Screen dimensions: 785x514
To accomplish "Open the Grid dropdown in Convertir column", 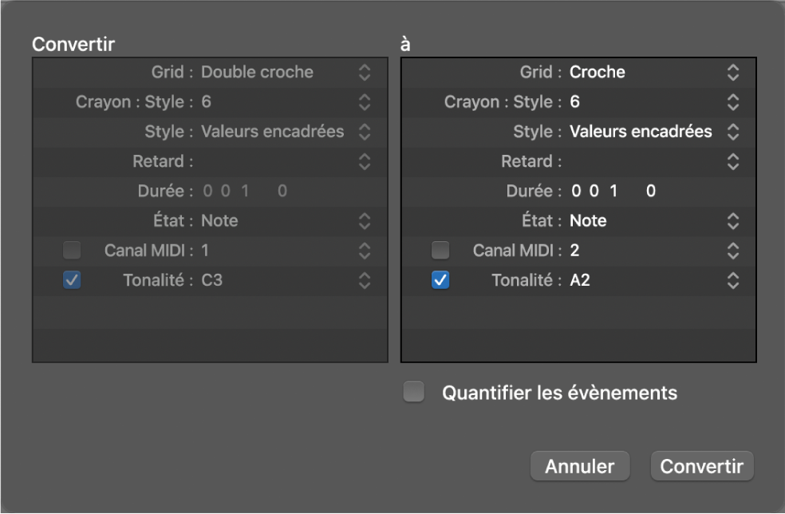I will point(365,72).
